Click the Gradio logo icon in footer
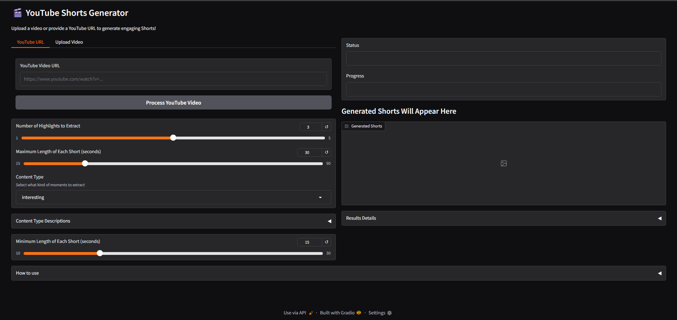The width and height of the screenshot is (677, 320). point(359,313)
